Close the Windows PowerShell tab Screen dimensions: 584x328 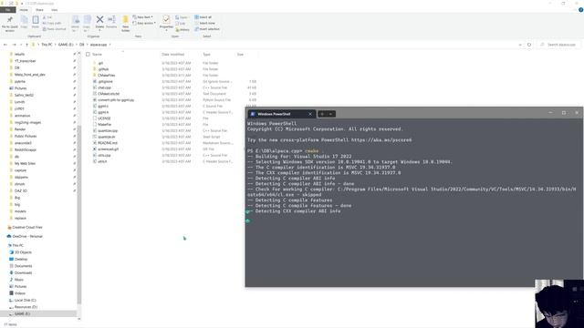click(x=310, y=114)
